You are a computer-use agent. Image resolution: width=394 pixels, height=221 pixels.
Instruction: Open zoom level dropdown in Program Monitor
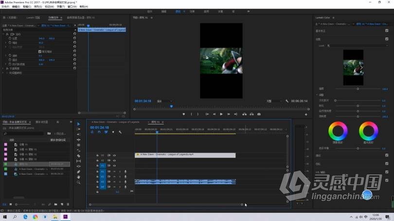click(164, 101)
